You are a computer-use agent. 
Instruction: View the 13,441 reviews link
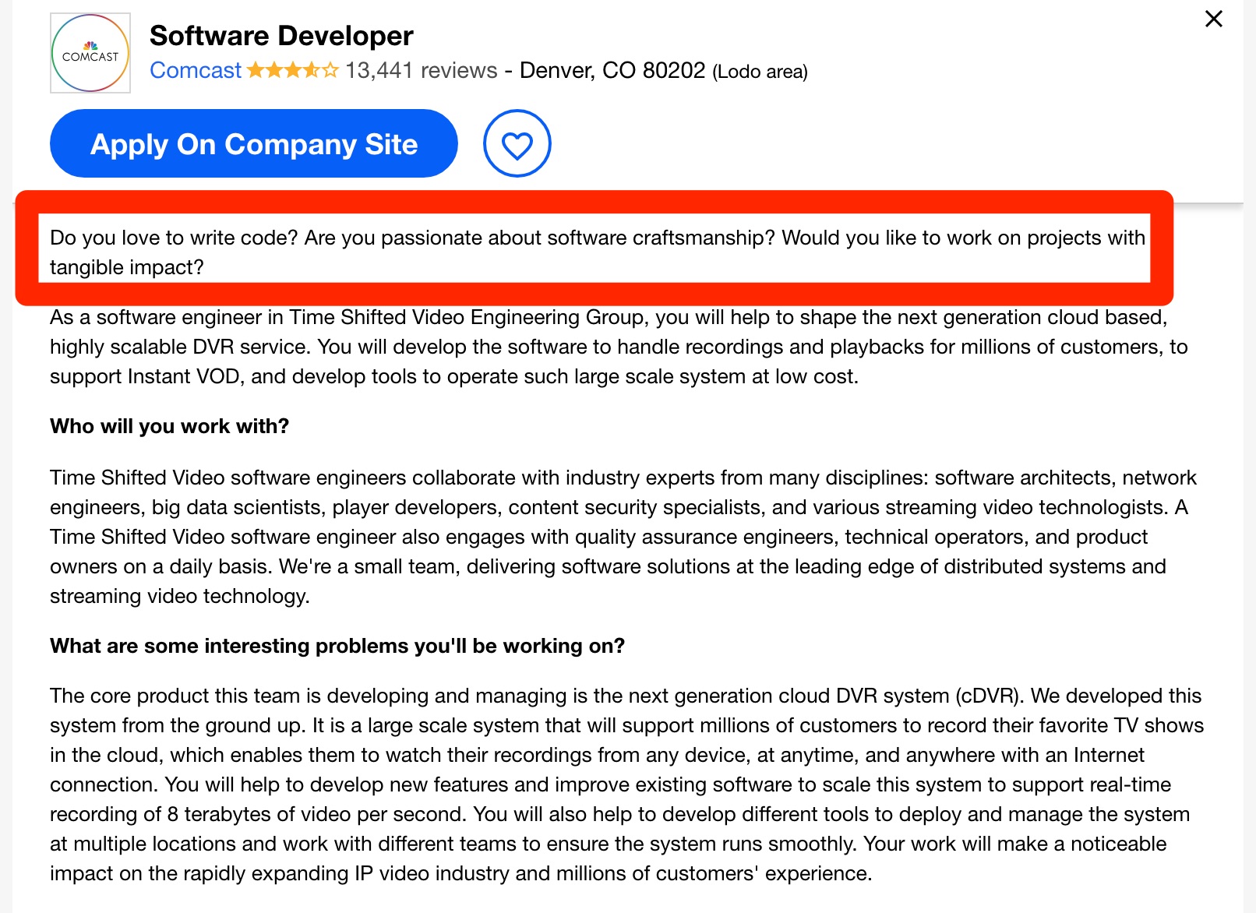click(421, 71)
